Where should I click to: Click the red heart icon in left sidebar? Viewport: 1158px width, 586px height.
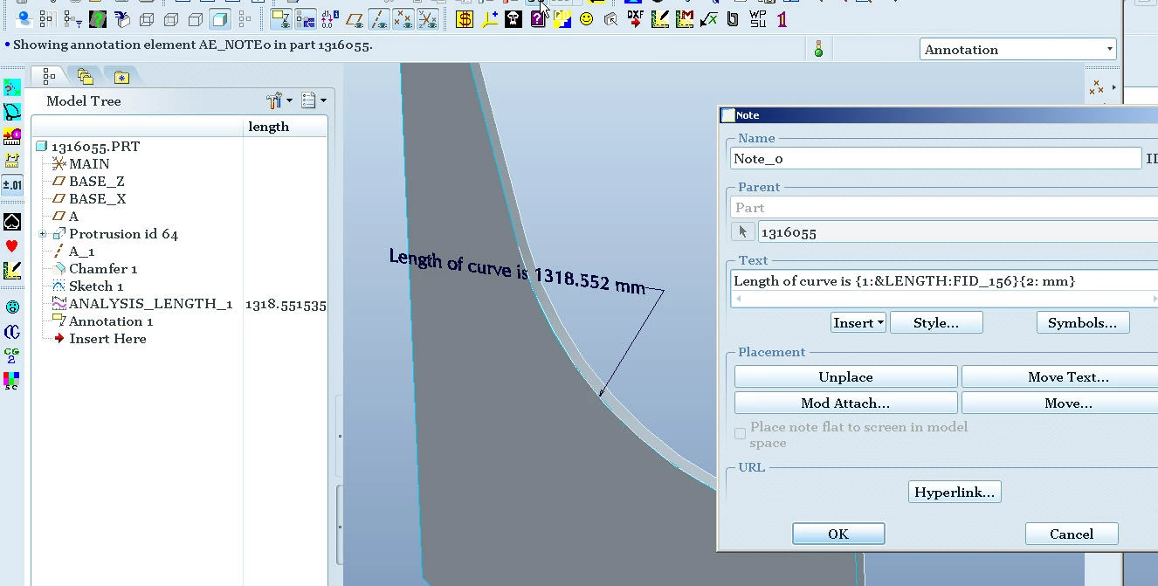pyautogui.click(x=11, y=246)
